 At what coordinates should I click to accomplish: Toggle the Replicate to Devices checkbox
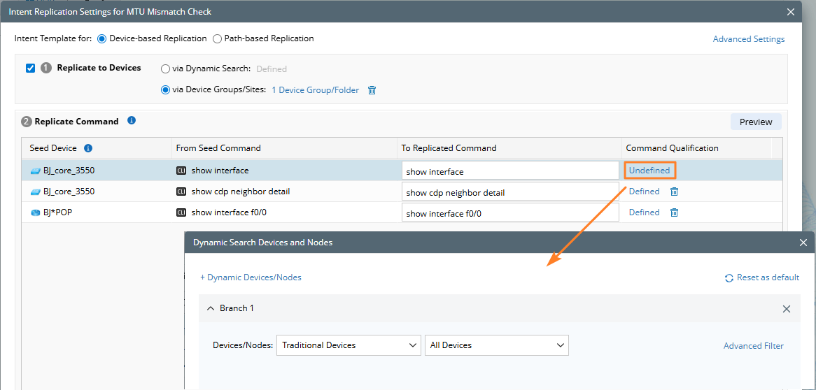click(30, 68)
